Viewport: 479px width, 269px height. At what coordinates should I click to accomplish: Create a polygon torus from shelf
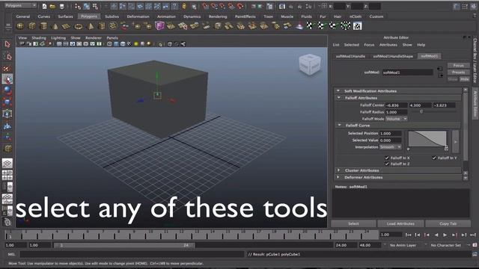coord(79,27)
